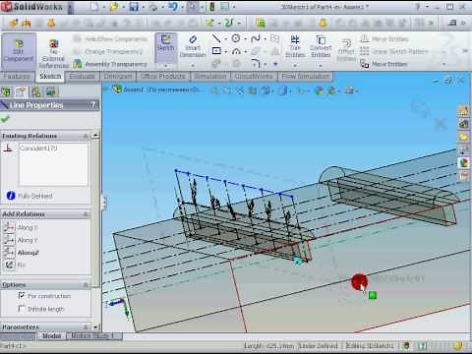Add Fix relation
This screenshot has width=472, height=354.
pos(15,265)
